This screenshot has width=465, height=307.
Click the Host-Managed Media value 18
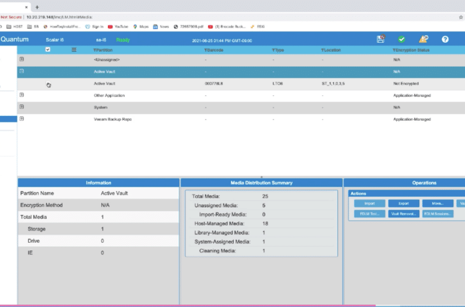[x=265, y=224]
